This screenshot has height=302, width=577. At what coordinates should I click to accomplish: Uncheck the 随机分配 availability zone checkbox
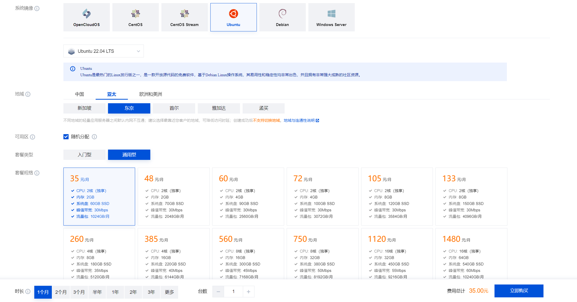click(x=66, y=137)
